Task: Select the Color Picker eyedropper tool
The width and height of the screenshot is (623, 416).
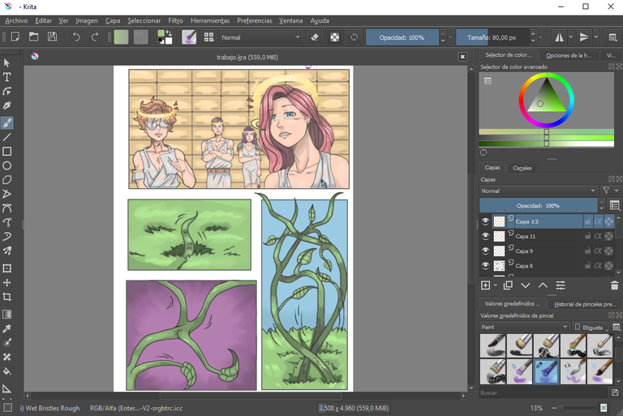Action: [x=6, y=328]
